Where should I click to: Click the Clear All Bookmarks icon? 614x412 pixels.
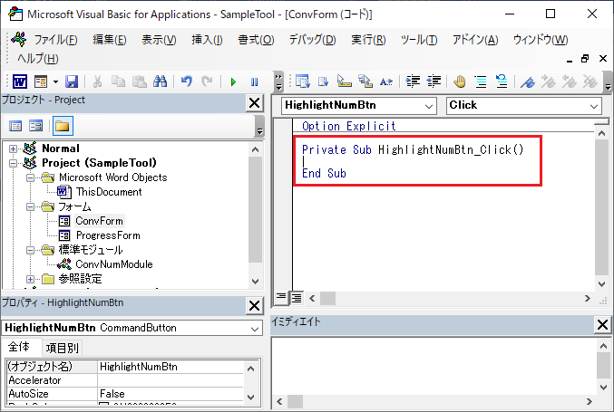point(590,81)
